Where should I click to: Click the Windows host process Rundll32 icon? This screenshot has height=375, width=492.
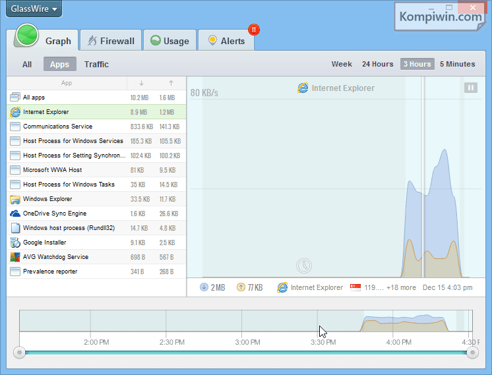coord(15,228)
